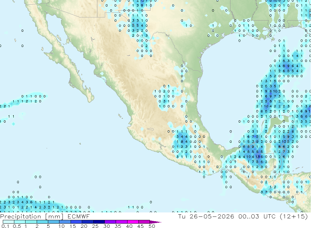Screen dimensions: 311x228
Task: Click the legend label '1'
Action: tap(26, 226)
